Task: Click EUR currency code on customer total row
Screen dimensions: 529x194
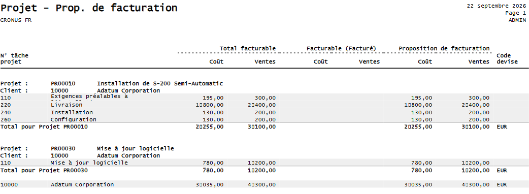Action: tap(502, 184)
